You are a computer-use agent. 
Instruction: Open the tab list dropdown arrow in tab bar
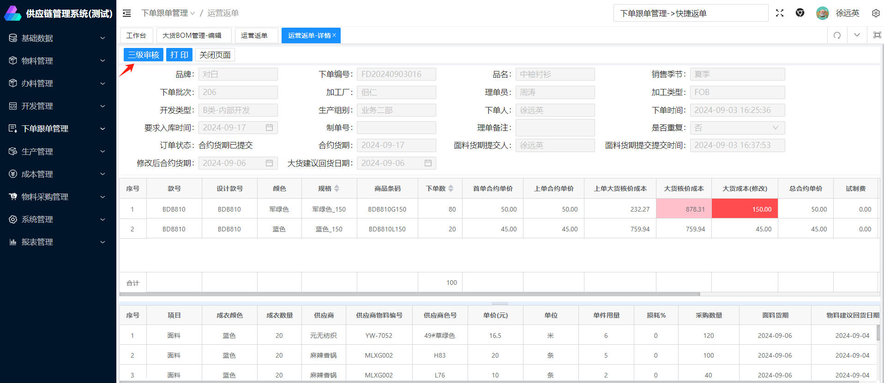pos(857,35)
